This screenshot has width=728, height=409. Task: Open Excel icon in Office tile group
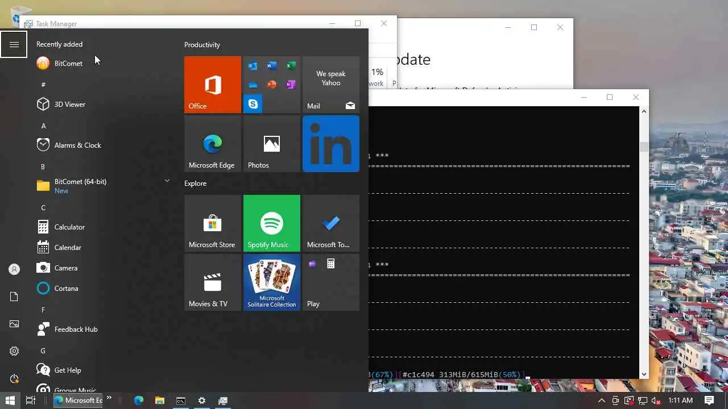click(291, 66)
